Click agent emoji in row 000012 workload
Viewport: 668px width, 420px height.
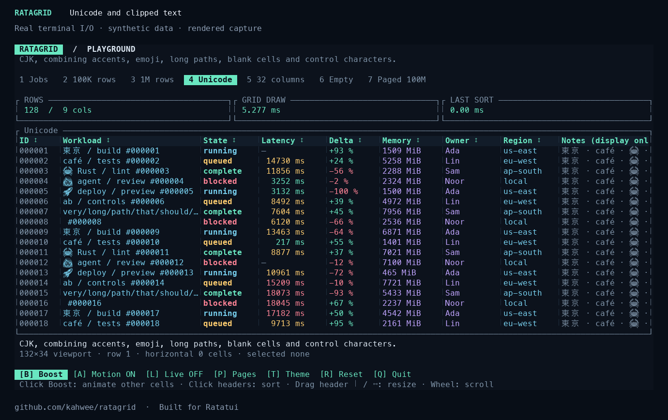point(68,262)
